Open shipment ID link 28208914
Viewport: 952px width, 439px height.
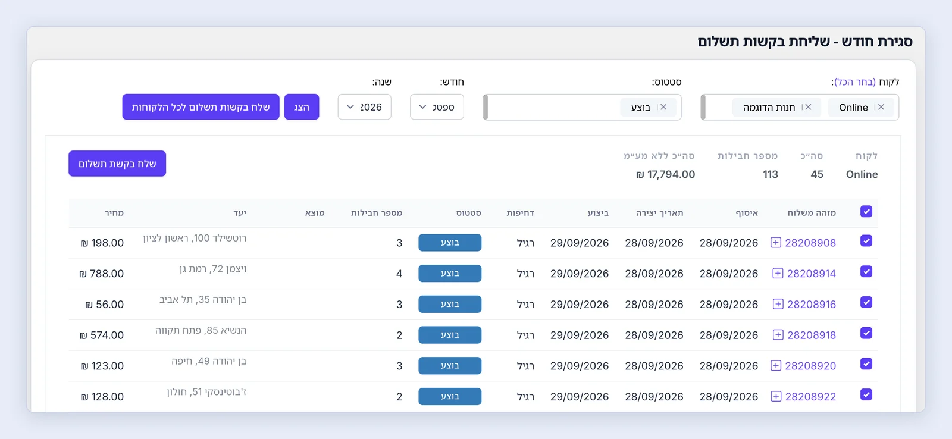tap(812, 274)
